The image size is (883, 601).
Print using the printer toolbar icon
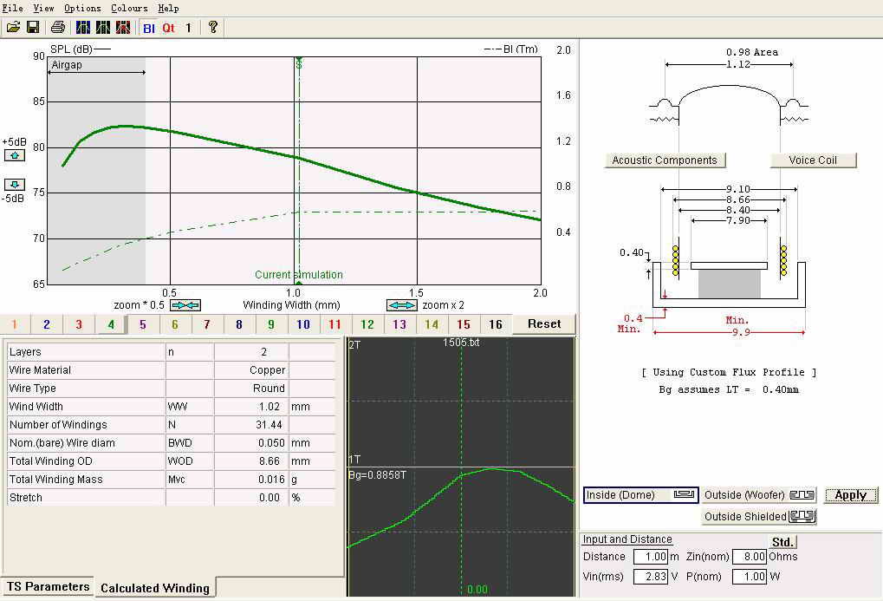click(57, 27)
